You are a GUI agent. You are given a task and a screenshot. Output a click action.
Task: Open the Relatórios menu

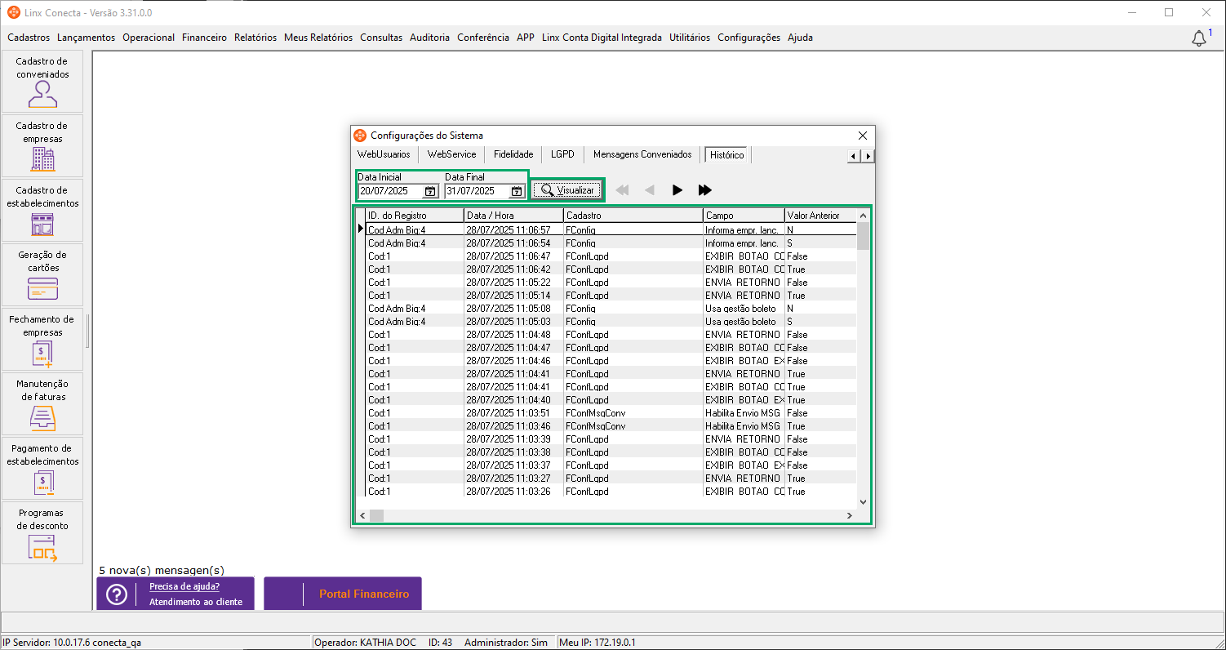point(255,38)
